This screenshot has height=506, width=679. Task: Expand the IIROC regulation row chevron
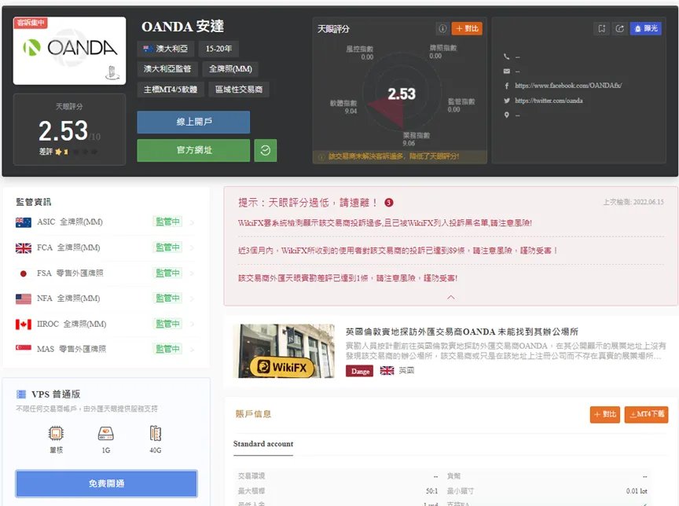click(193, 324)
